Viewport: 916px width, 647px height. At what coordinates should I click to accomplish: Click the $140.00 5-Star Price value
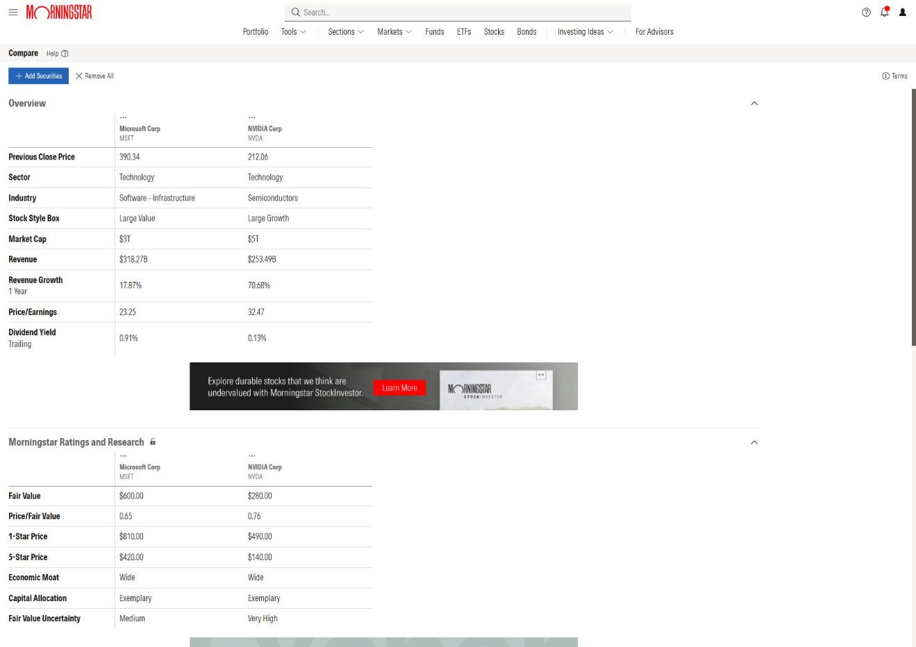tap(260, 557)
